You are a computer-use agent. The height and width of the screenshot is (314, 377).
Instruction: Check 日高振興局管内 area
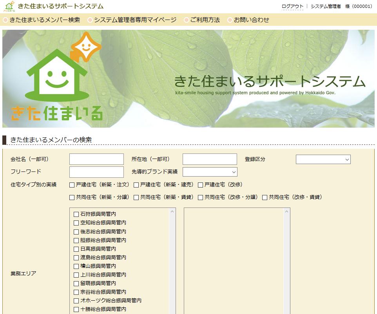(x=76, y=249)
